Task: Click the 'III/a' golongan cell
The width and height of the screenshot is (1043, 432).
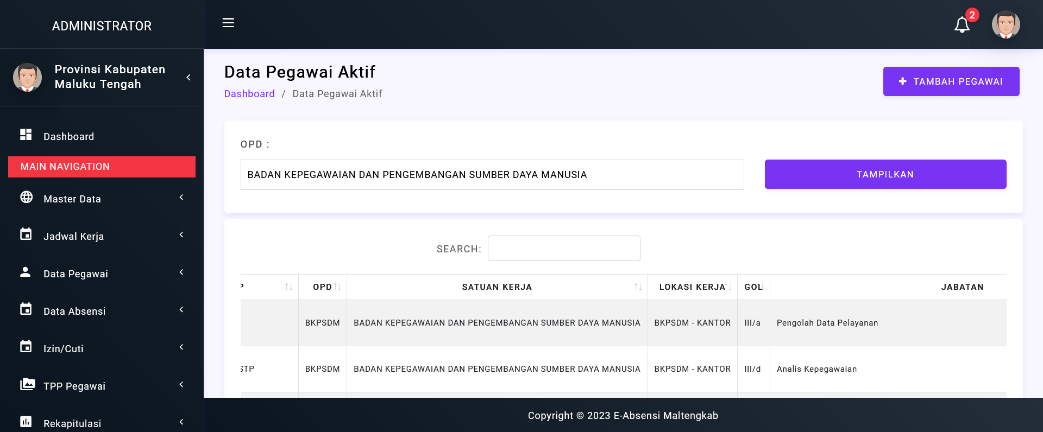Action: [x=752, y=323]
